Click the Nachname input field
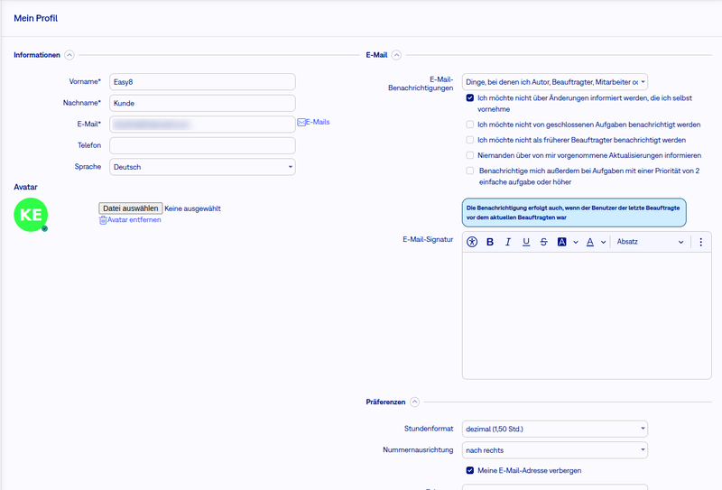 click(x=202, y=103)
